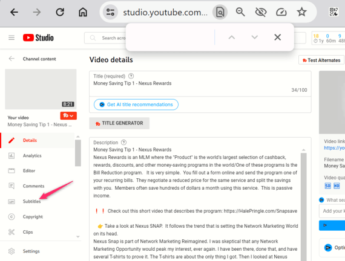Expand the TubeBuddy dropdown under thumbnail
This screenshot has width=345, height=261.
(68, 115)
